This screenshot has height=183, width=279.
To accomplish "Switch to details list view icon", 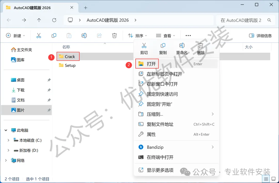I will tap(266, 179).
